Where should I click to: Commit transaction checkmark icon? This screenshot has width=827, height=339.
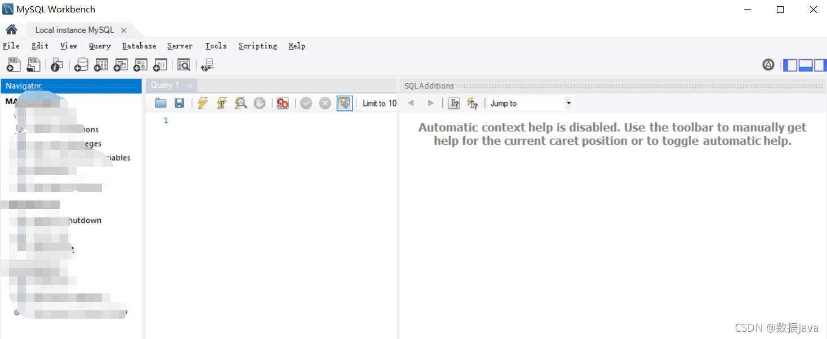306,103
